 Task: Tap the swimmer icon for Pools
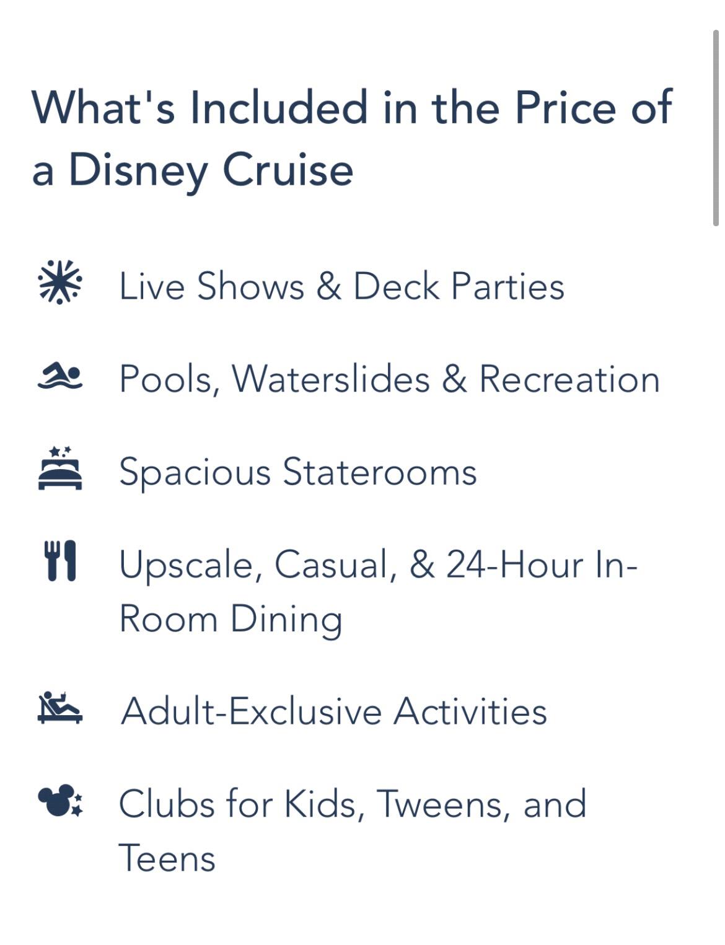pos(59,376)
